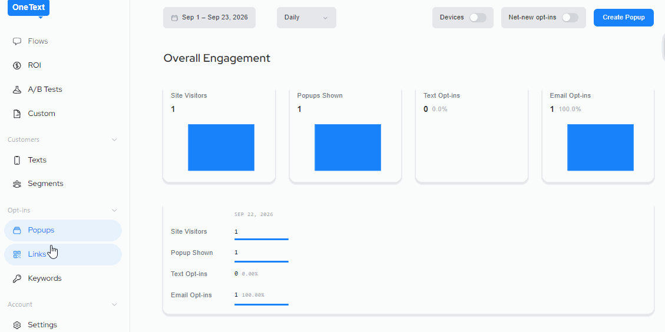Collapse the Account section chevron
The height and width of the screenshot is (332, 665).
114,304
